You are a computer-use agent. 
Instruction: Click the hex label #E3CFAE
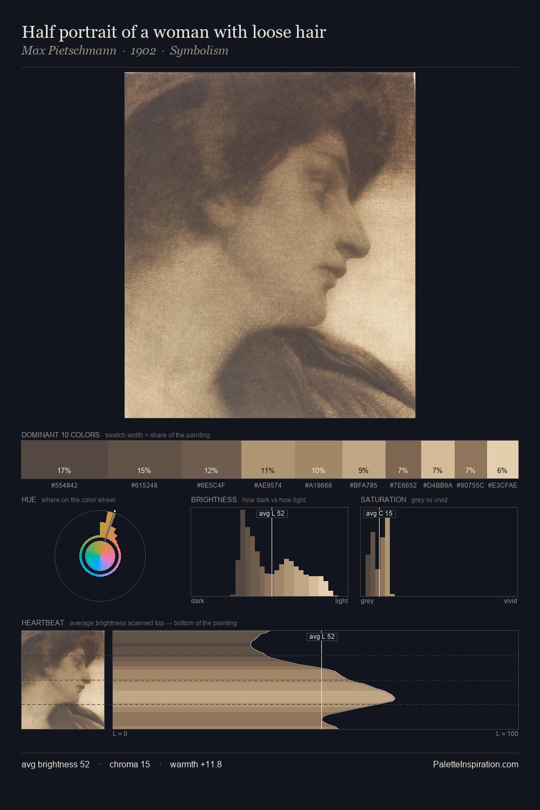pos(503,485)
